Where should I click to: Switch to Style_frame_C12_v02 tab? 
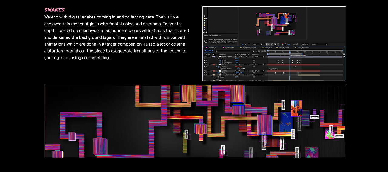click(x=249, y=48)
